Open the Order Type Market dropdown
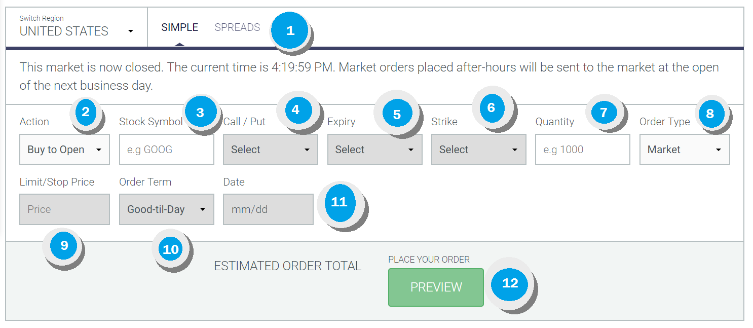 coord(685,150)
